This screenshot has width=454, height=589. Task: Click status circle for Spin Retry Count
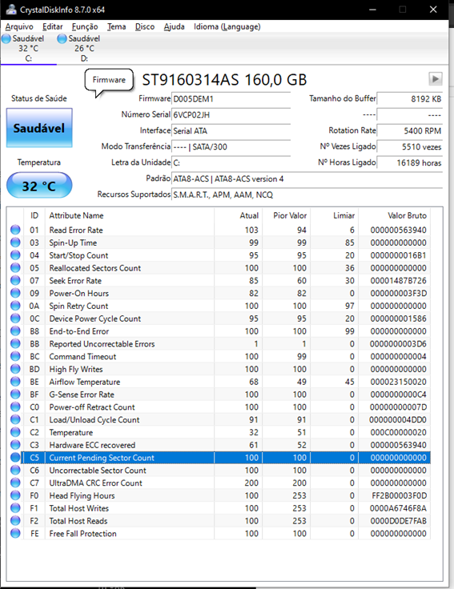15,306
